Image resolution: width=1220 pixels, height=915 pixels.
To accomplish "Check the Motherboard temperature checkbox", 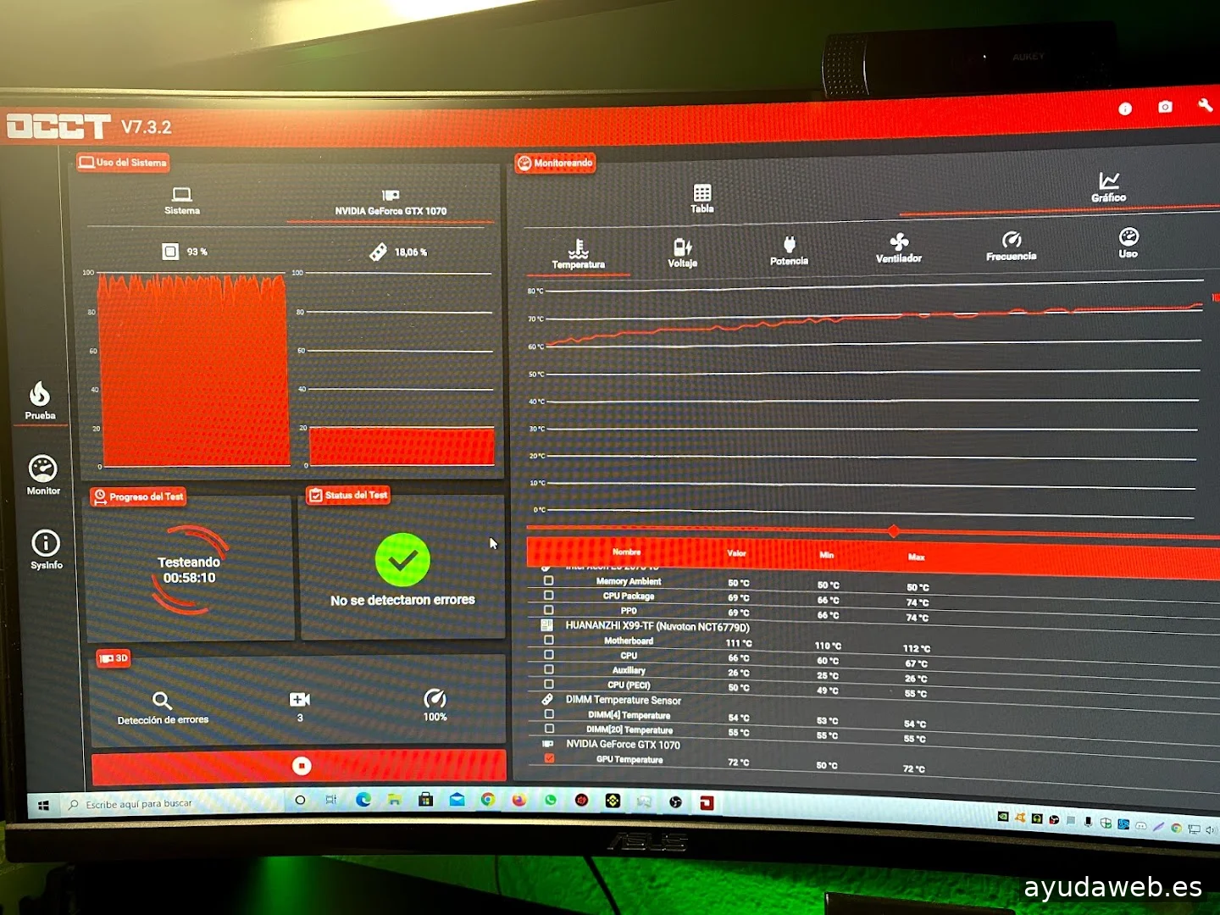I will point(548,640).
